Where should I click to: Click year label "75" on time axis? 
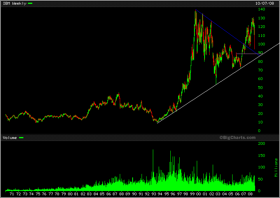[38, 194]
